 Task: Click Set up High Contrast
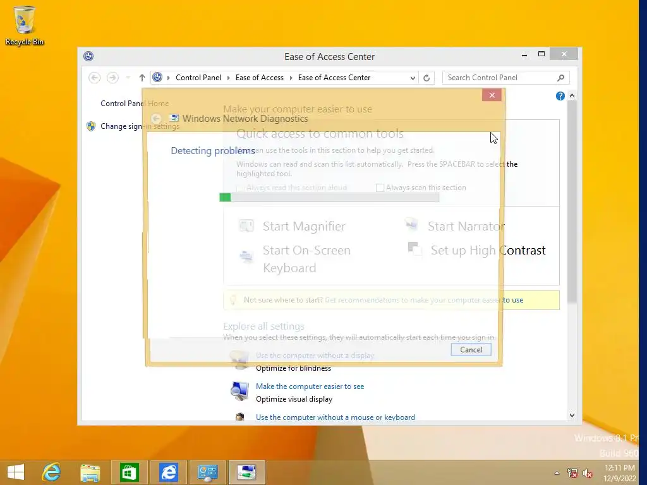(488, 250)
